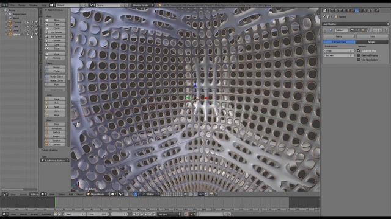The height and width of the screenshot is (219, 391).
Task: Add a Spot lamp
Action: pos(55,107)
